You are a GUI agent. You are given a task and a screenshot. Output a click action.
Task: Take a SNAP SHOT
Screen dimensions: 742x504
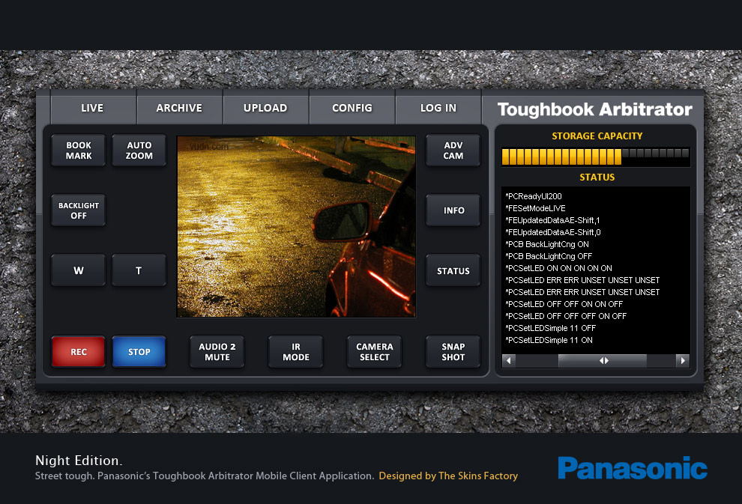click(453, 352)
